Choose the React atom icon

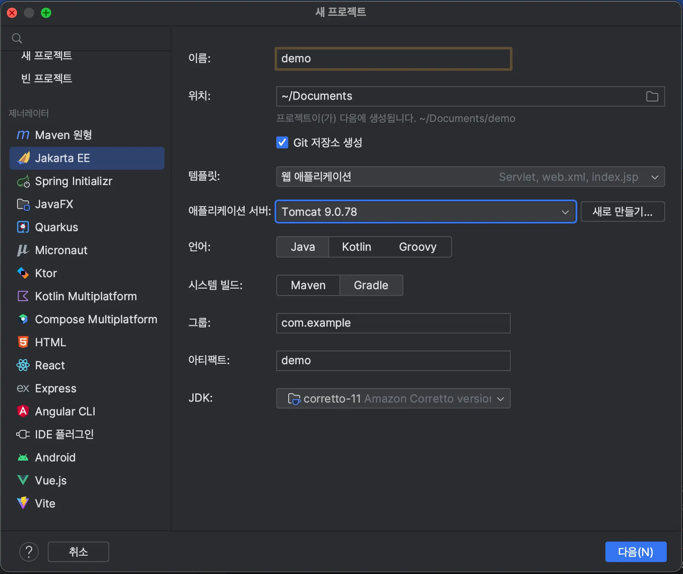[x=23, y=365]
